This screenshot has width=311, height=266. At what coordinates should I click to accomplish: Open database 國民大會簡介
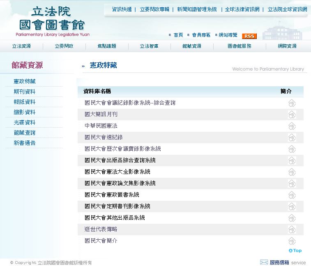point(101,241)
